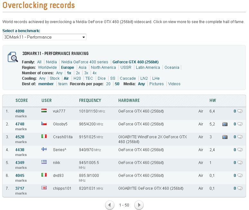Open comments bubble for Series^ row
The image size is (249, 210).
(240, 150)
